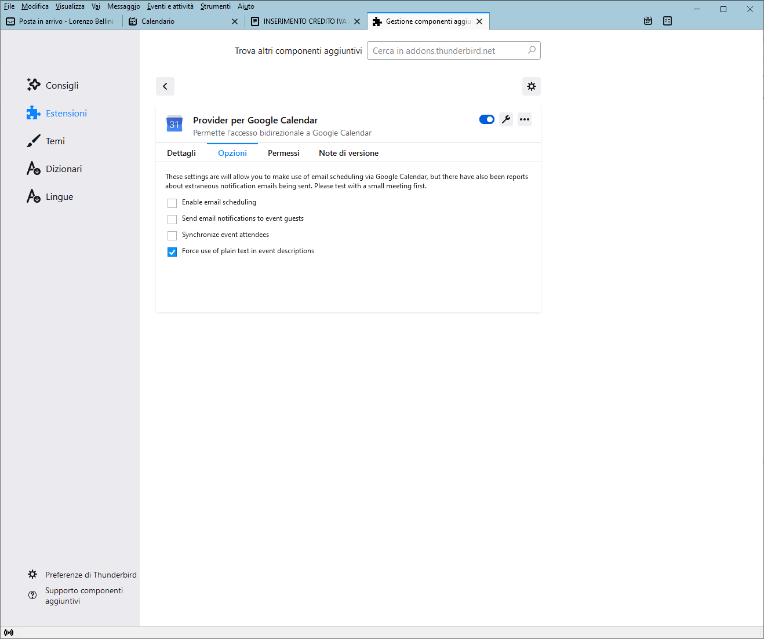Image resolution: width=764 pixels, height=639 pixels.
Task: Click the gear icon next to Preferenze di Thunderbird
Action: (x=32, y=574)
